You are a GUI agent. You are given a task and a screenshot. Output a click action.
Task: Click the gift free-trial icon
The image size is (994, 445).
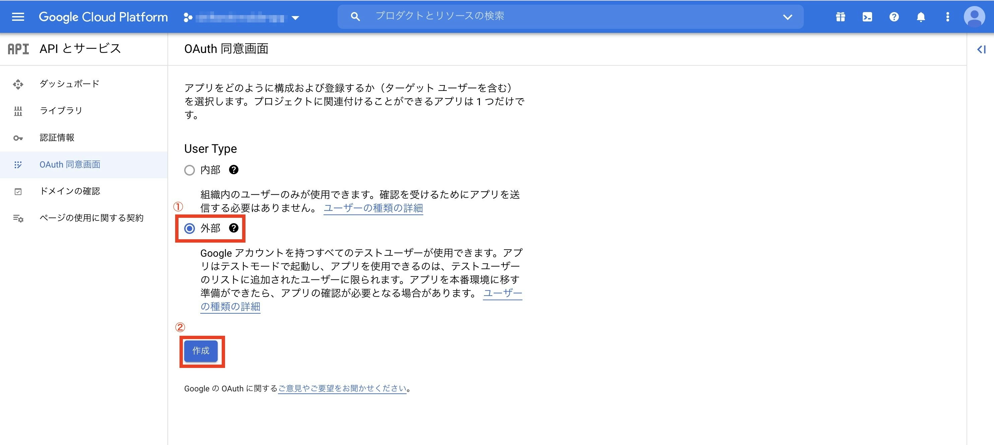tap(840, 17)
